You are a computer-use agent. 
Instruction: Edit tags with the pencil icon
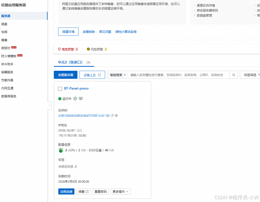click(x=76, y=166)
